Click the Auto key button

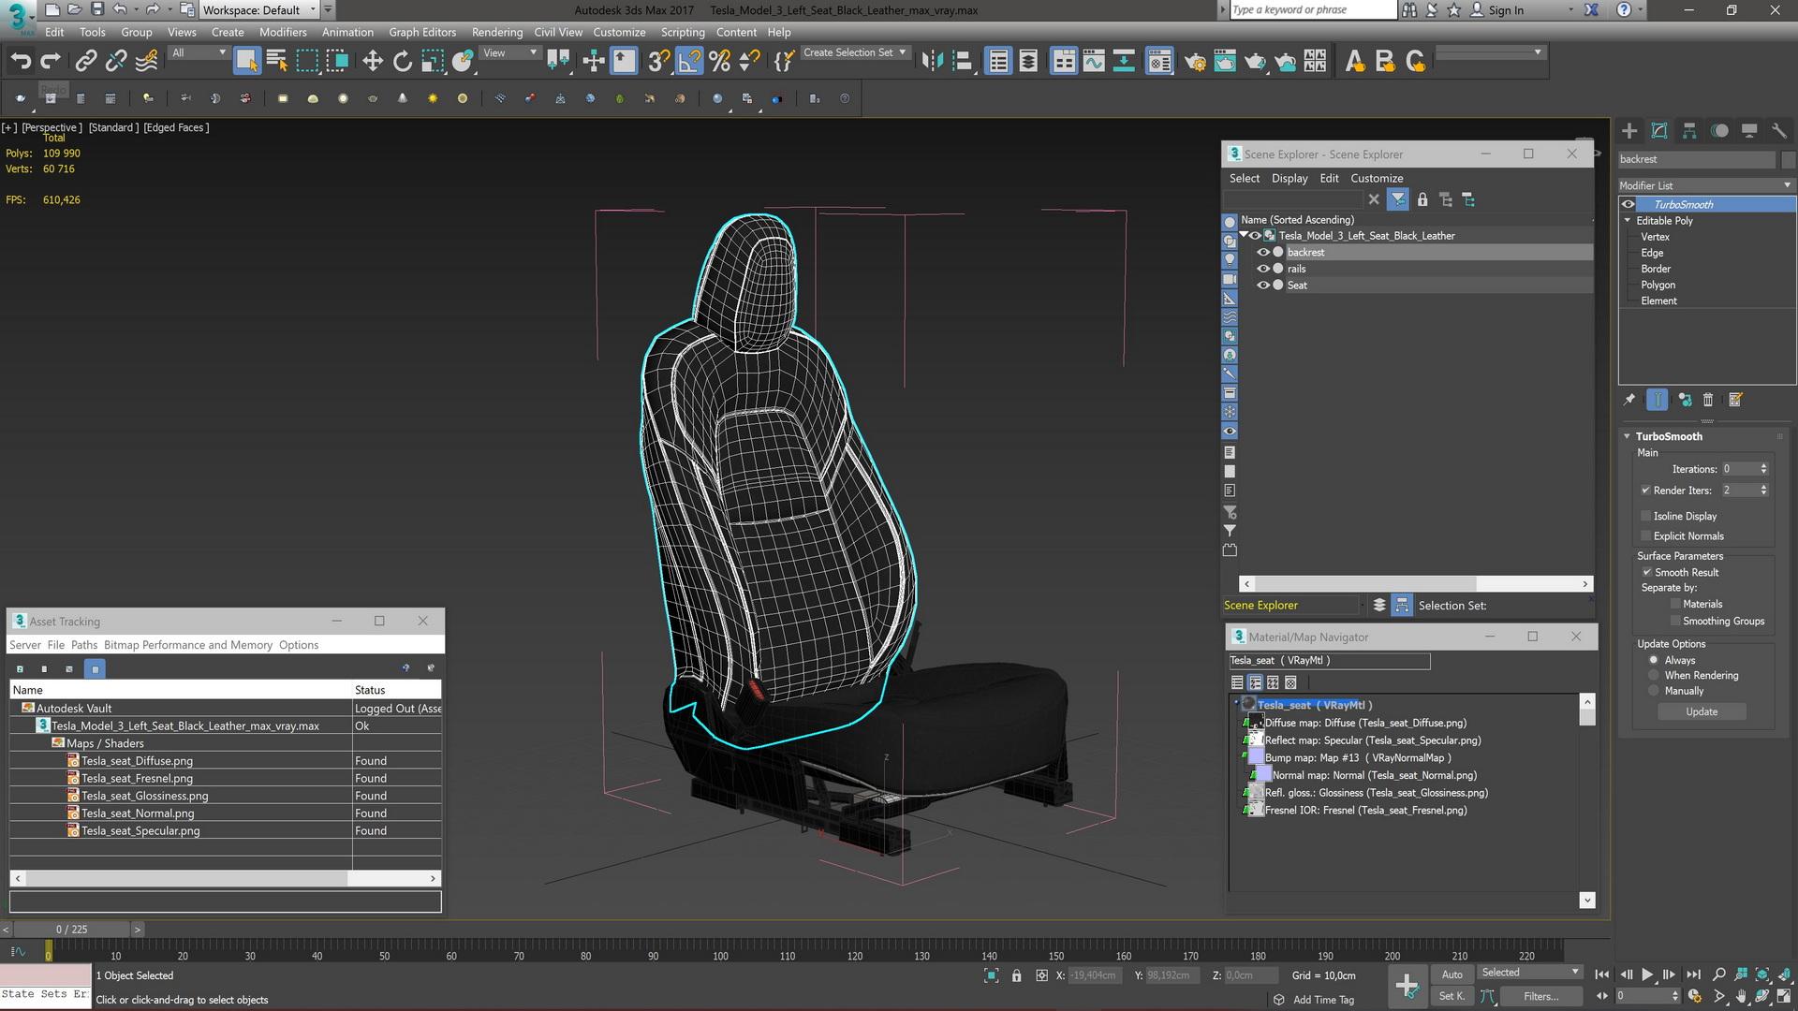pyautogui.click(x=1452, y=974)
